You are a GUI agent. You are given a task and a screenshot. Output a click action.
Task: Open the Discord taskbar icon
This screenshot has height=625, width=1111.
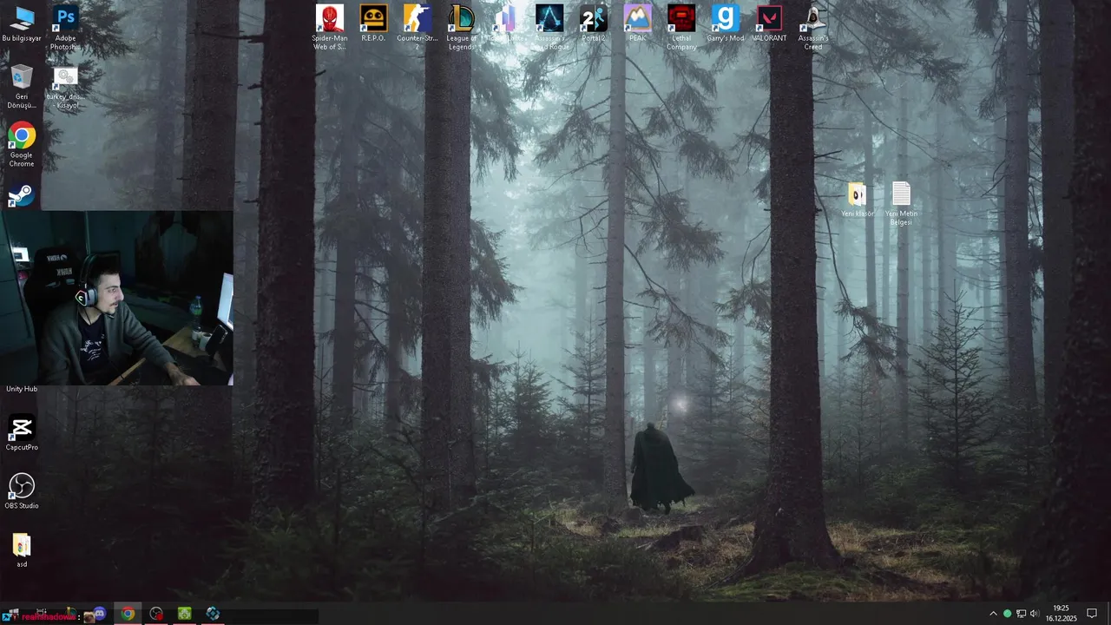pyautogui.click(x=100, y=614)
